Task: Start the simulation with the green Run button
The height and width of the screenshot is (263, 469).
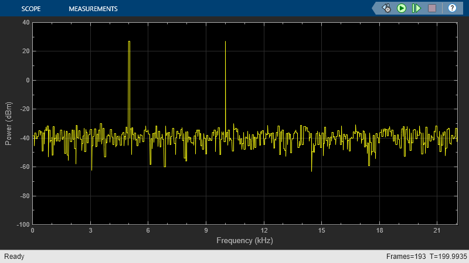Action: [402, 8]
